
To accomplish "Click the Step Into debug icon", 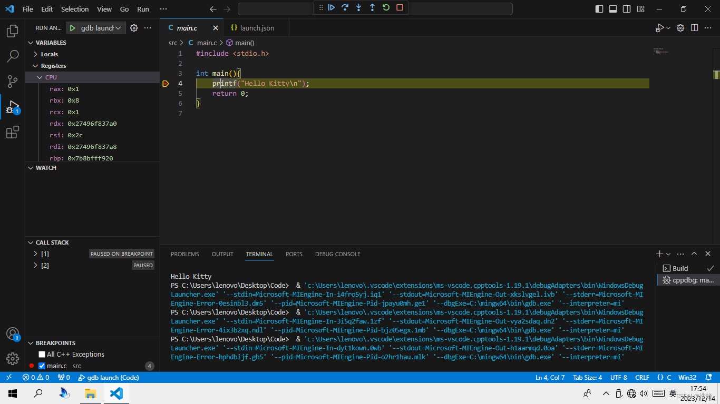I will coord(358,7).
